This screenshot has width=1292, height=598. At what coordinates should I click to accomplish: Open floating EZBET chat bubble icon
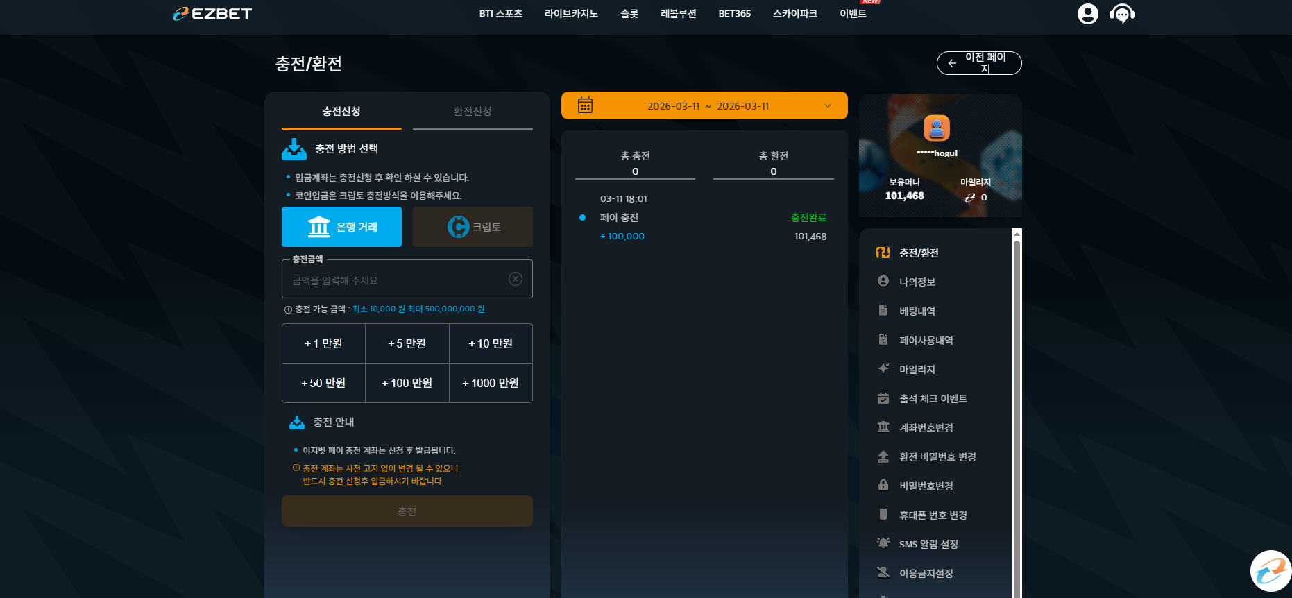coord(1270,571)
